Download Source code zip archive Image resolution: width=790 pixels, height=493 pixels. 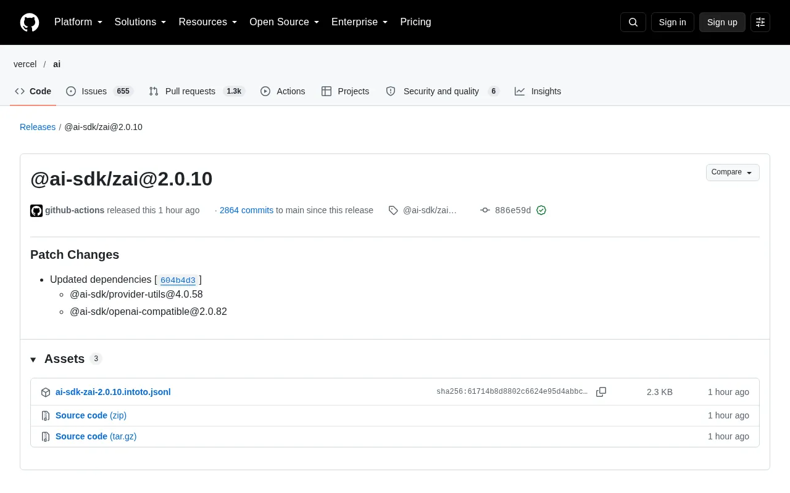click(x=91, y=415)
